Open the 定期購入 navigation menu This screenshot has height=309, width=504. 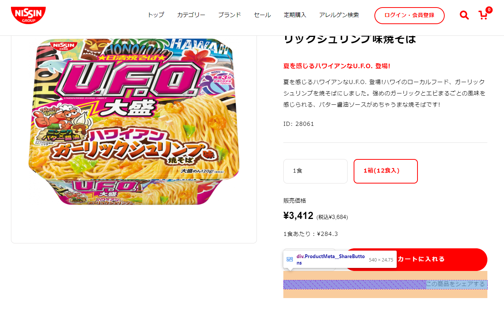point(295,15)
